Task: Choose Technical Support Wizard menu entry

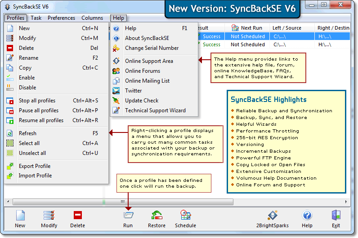Action: (x=155, y=110)
